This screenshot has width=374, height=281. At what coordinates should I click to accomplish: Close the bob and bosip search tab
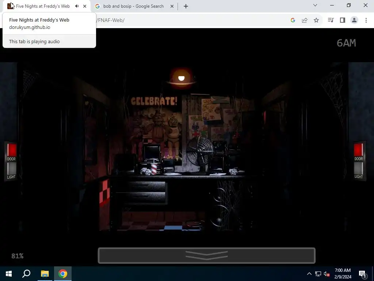pos(172,6)
